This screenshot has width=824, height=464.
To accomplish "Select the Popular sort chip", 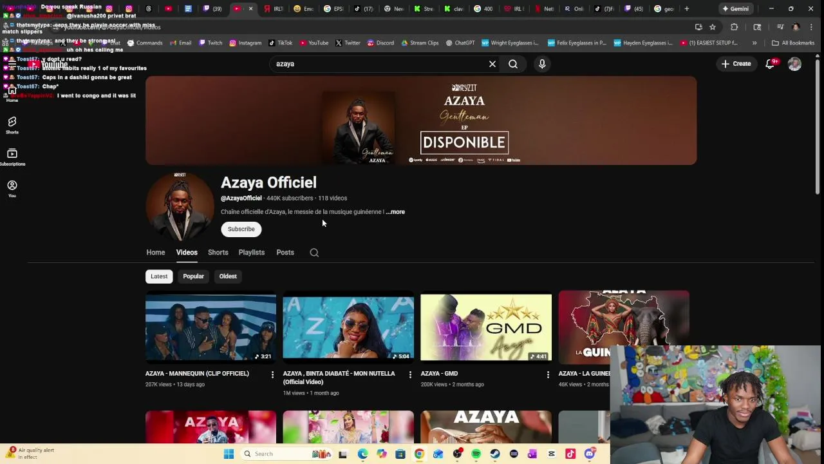I will coord(193,276).
